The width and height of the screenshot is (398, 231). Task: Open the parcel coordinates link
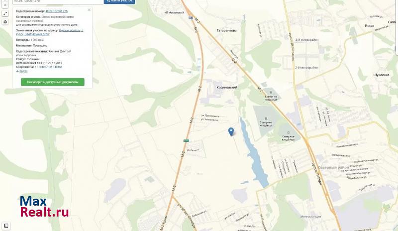48,67
